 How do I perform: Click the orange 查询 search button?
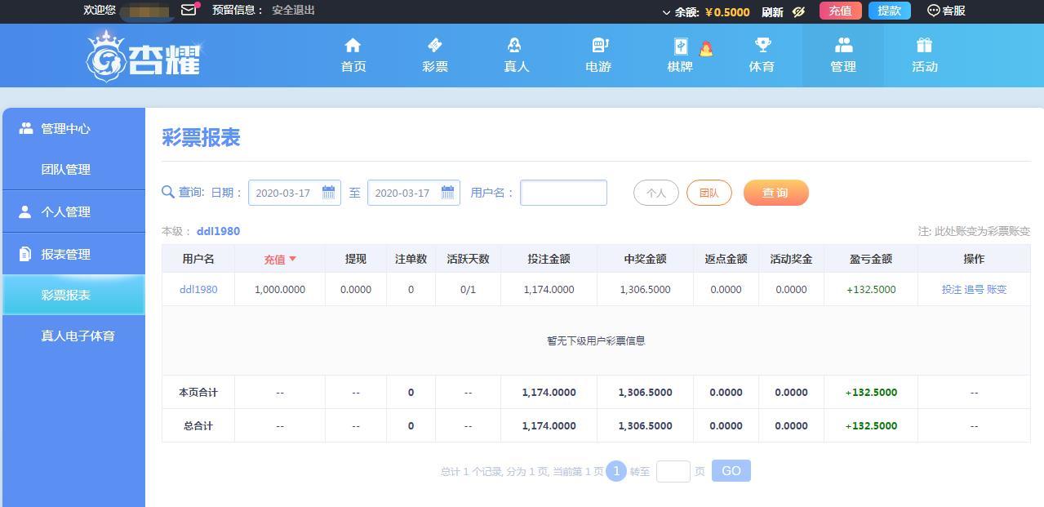775,193
